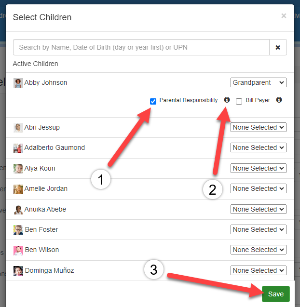Clear search with the X icon
This screenshot has width=300, height=307.
278,47
